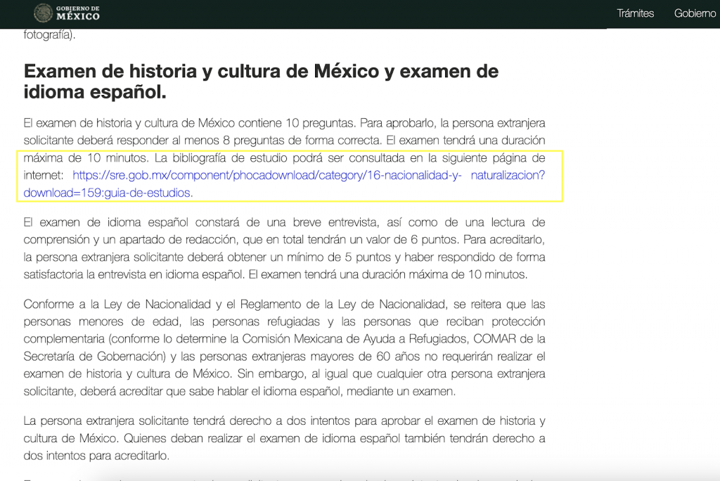Screen dimensions: 720x481
Task: Click the text 'fotografía).' at top
Action: click(x=50, y=34)
